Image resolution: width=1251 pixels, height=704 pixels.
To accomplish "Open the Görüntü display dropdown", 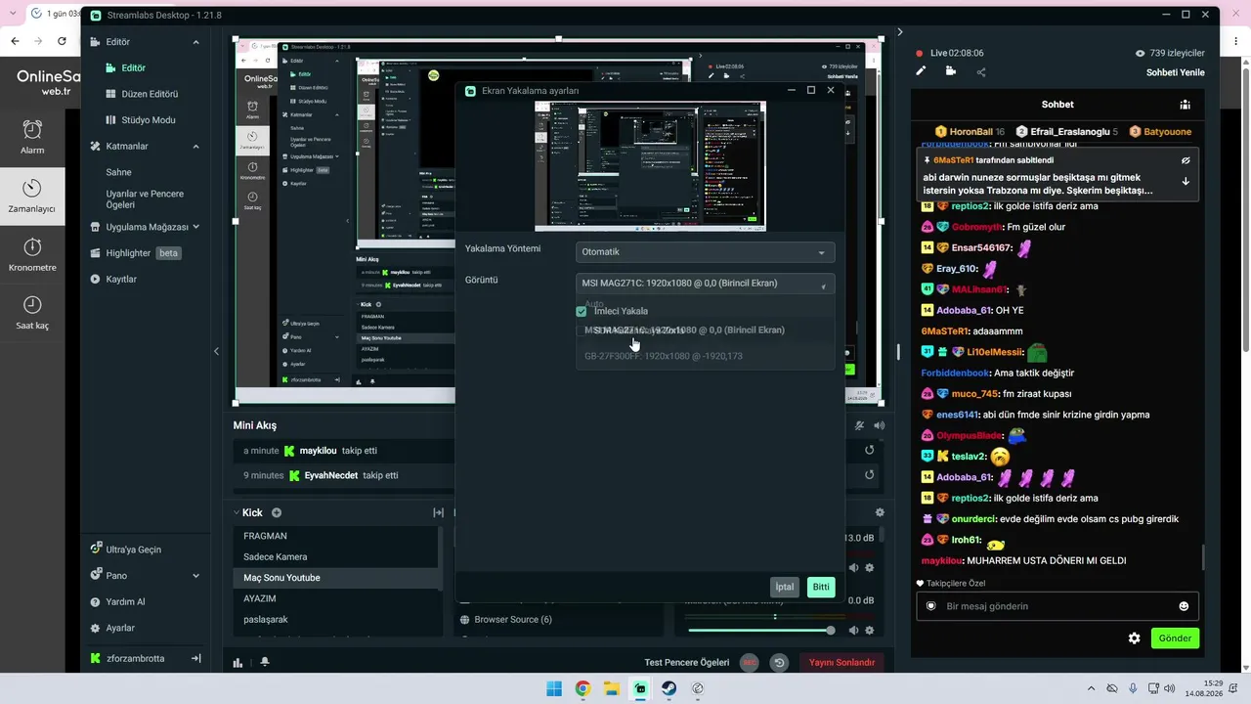I will pos(705,284).
